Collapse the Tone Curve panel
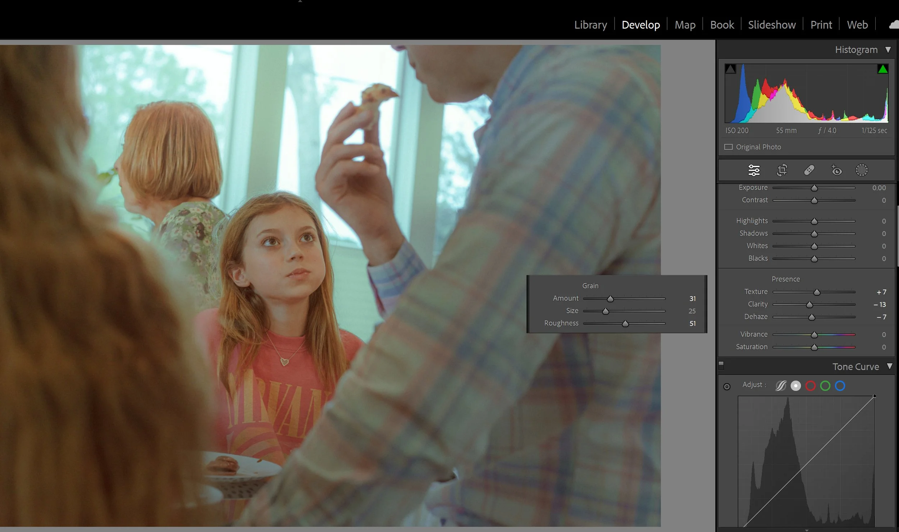The image size is (899, 532). 889,366
